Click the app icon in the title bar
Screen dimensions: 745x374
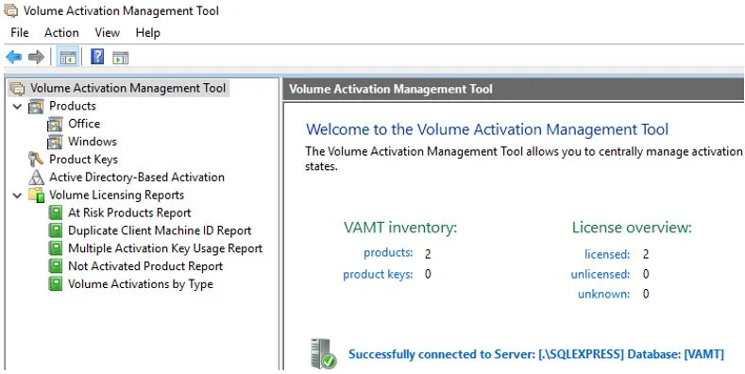coord(11,10)
